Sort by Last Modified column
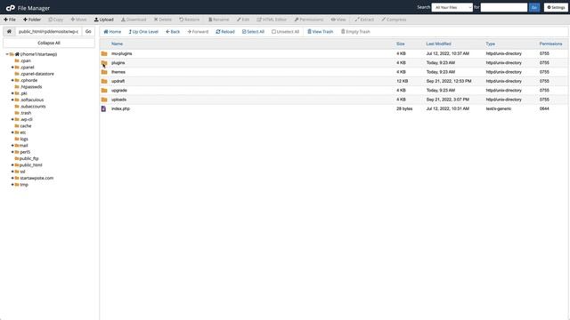Viewport: 570px width, 320px height. [x=438, y=44]
